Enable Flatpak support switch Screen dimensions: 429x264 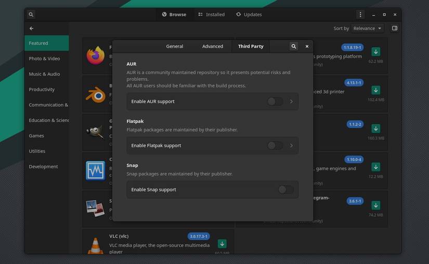coord(275,145)
